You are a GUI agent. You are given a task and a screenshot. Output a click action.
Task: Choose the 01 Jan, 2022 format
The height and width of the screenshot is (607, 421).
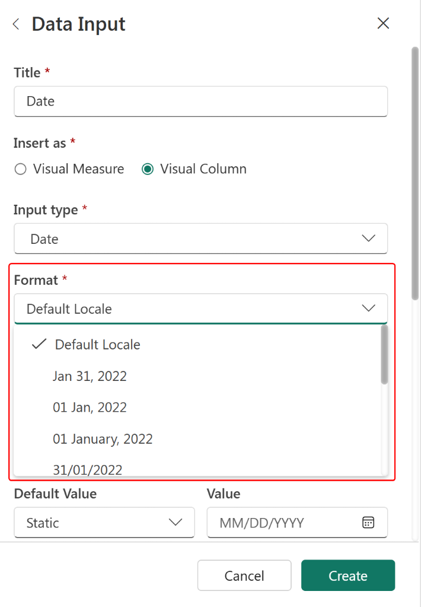(197, 408)
